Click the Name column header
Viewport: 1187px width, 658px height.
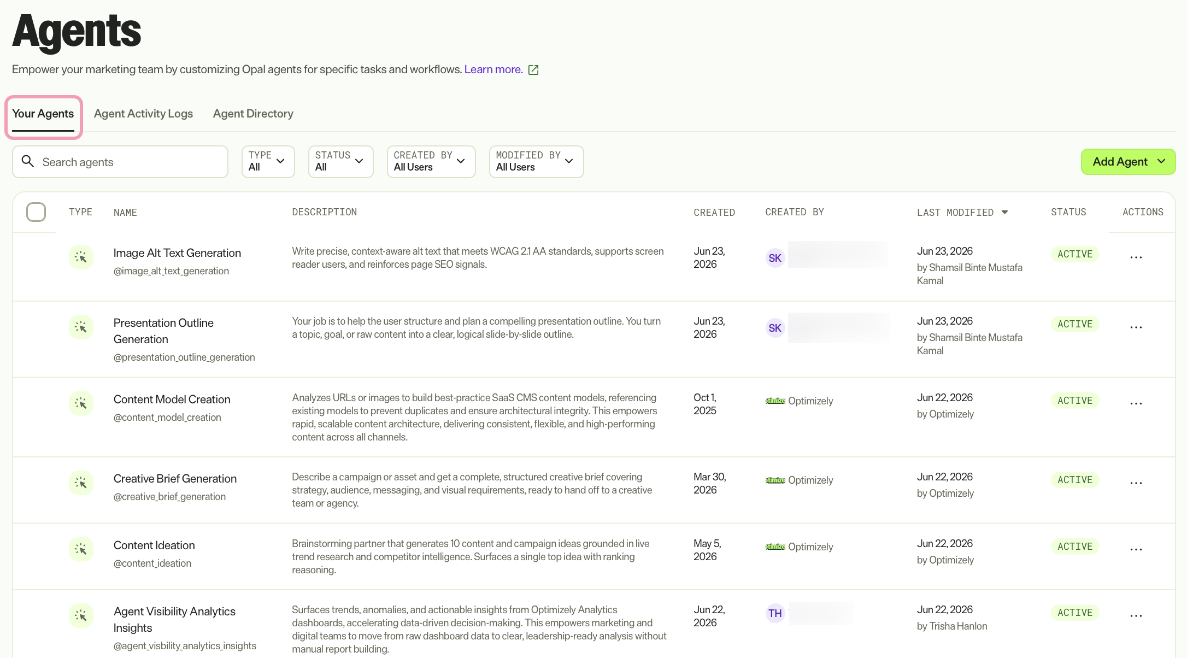coord(125,213)
